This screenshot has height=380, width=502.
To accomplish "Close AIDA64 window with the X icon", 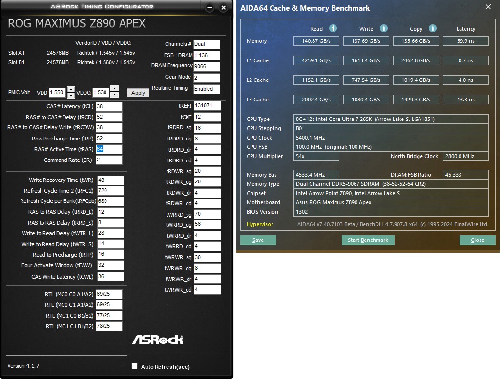I will [x=488, y=7].
